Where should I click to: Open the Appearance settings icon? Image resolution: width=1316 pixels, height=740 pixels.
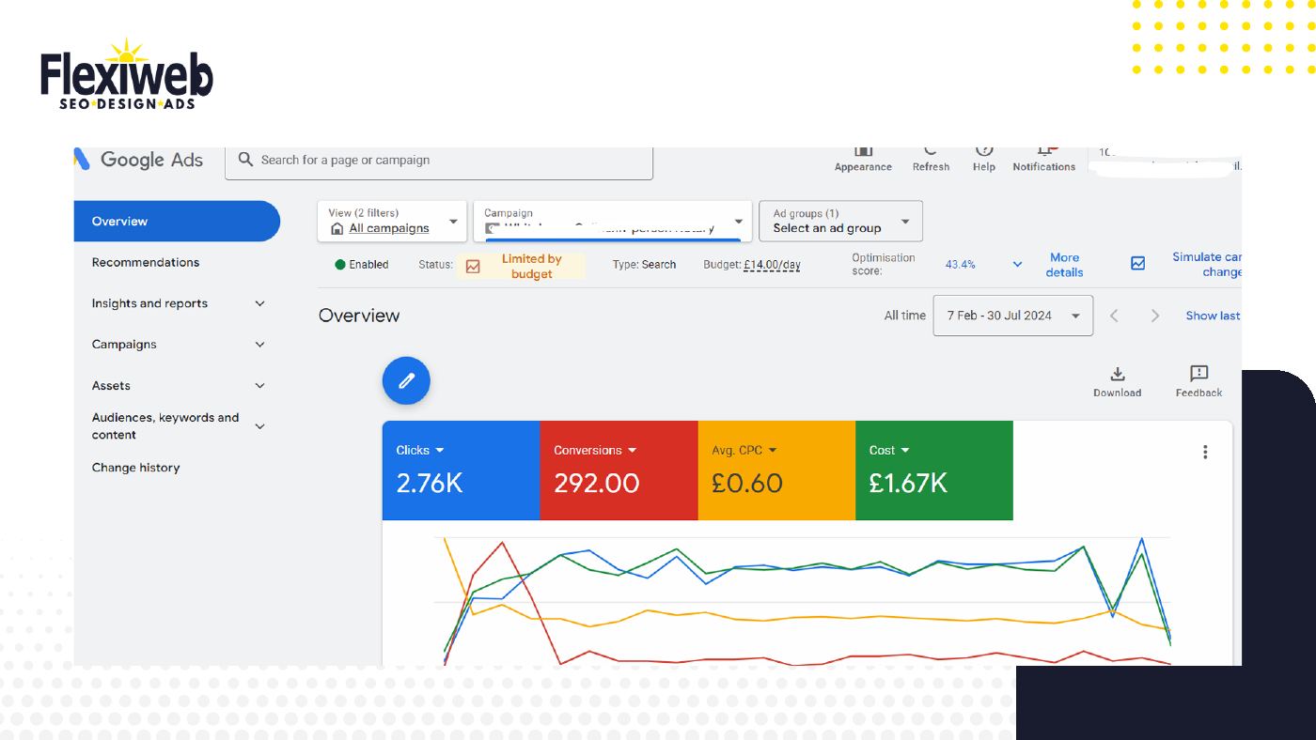[x=863, y=151]
